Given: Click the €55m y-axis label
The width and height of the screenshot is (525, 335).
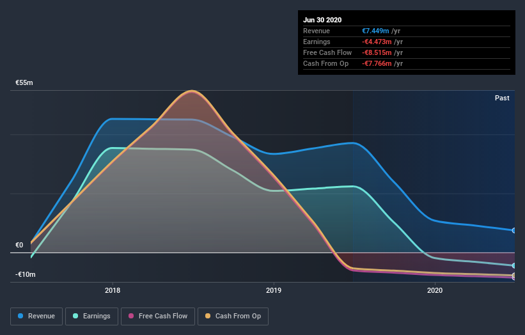Looking at the screenshot, I should pos(24,82).
